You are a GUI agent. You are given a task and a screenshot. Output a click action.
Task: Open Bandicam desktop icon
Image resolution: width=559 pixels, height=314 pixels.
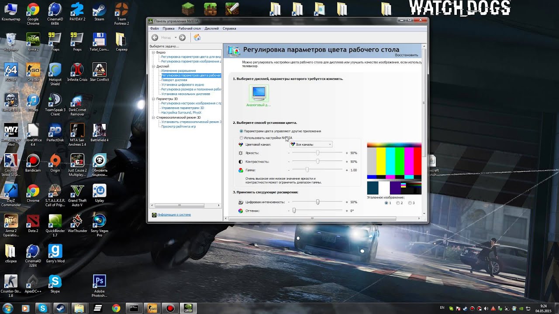click(x=33, y=163)
